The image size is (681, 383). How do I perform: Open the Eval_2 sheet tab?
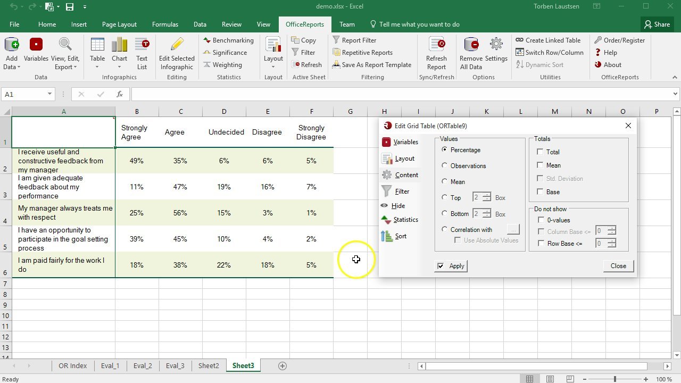pos(143,366)
